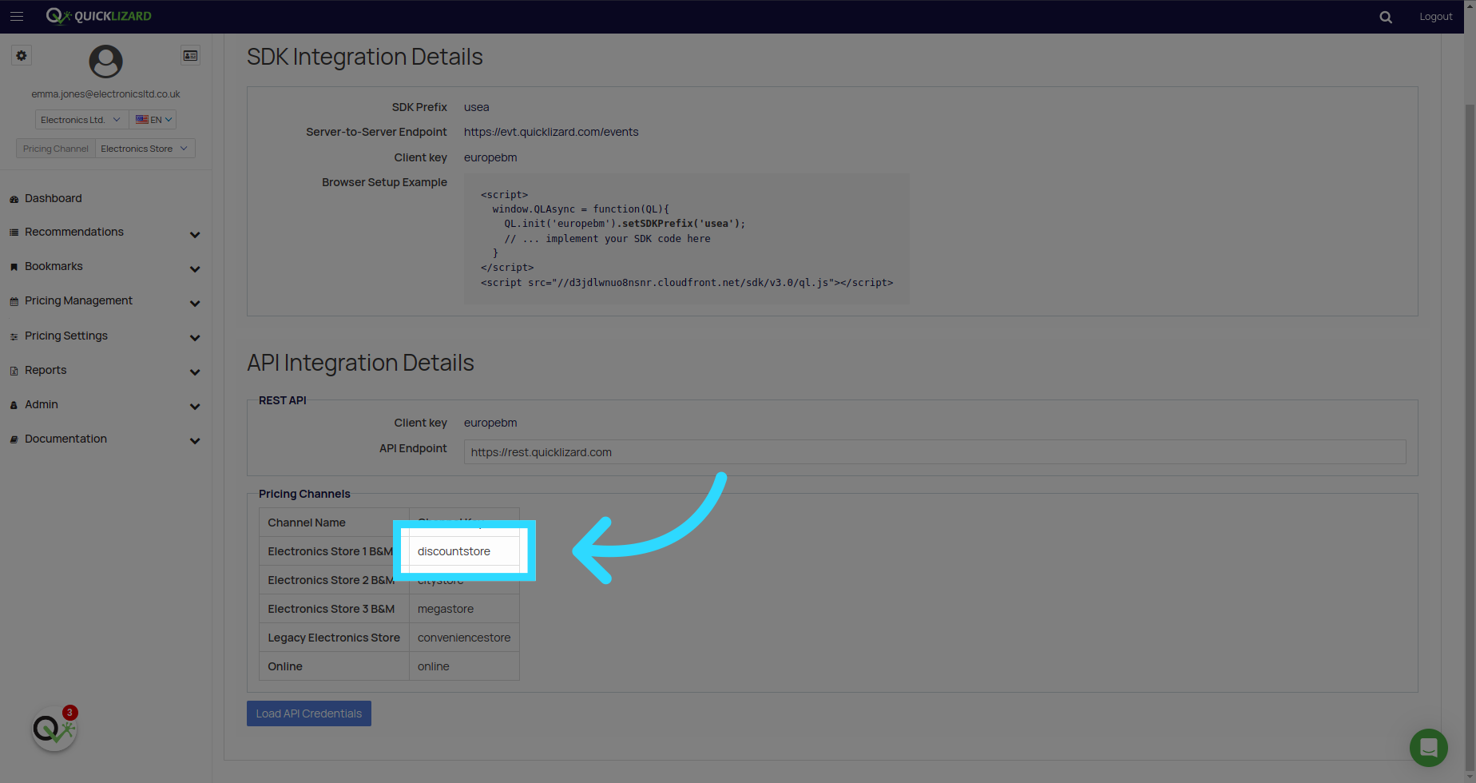Click the Logout link
The image size is (1476, 783).
tap(1435, 17)
